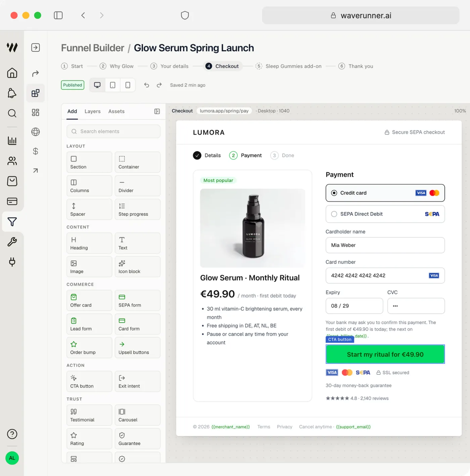
Task: Collapse the elements panel using the panel icon
Action: [157, 111]
